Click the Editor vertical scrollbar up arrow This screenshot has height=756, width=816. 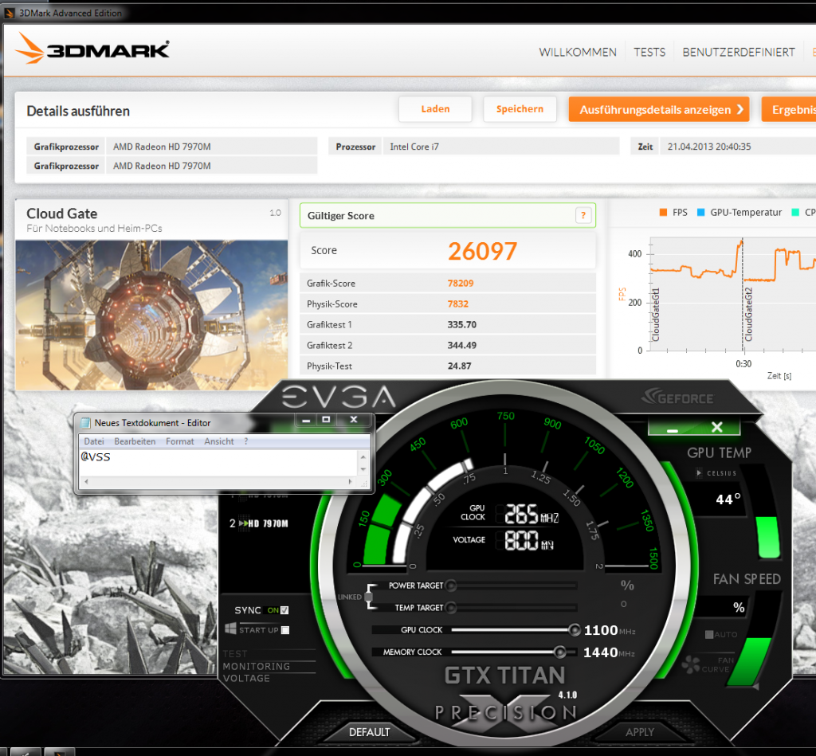(363, 456)
